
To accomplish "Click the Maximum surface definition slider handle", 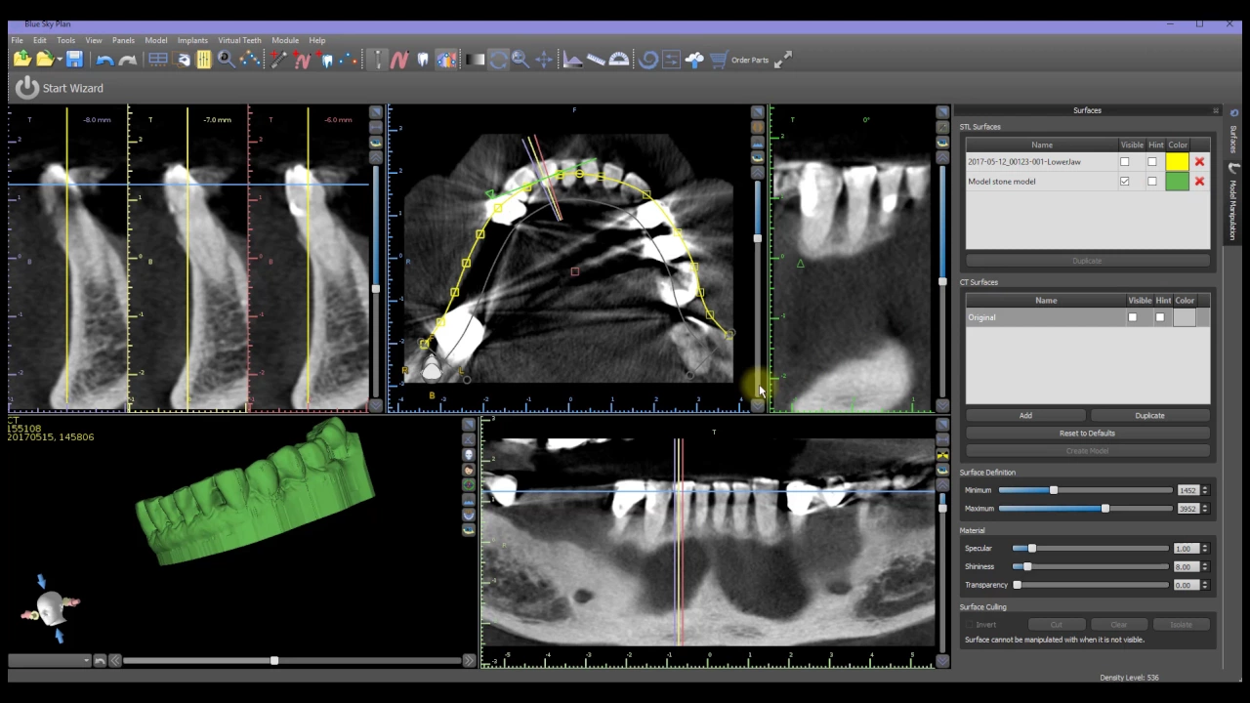I will click(1104, 509).
